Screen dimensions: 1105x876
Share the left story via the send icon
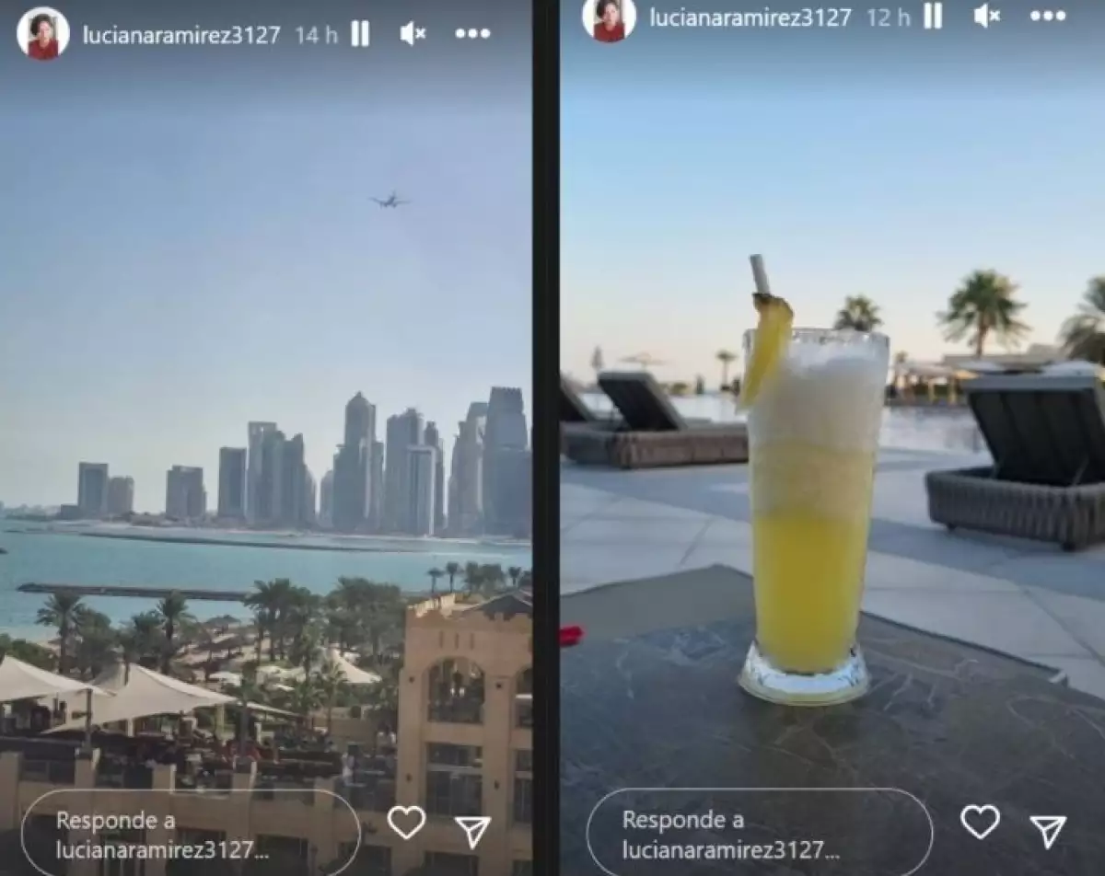click(473, 831)
